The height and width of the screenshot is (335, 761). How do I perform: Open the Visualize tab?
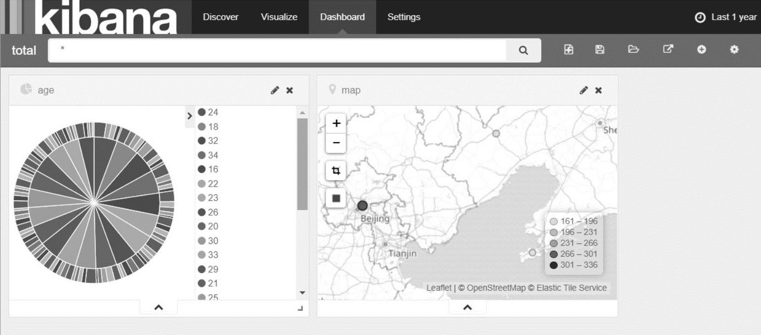tap(279, 17)
